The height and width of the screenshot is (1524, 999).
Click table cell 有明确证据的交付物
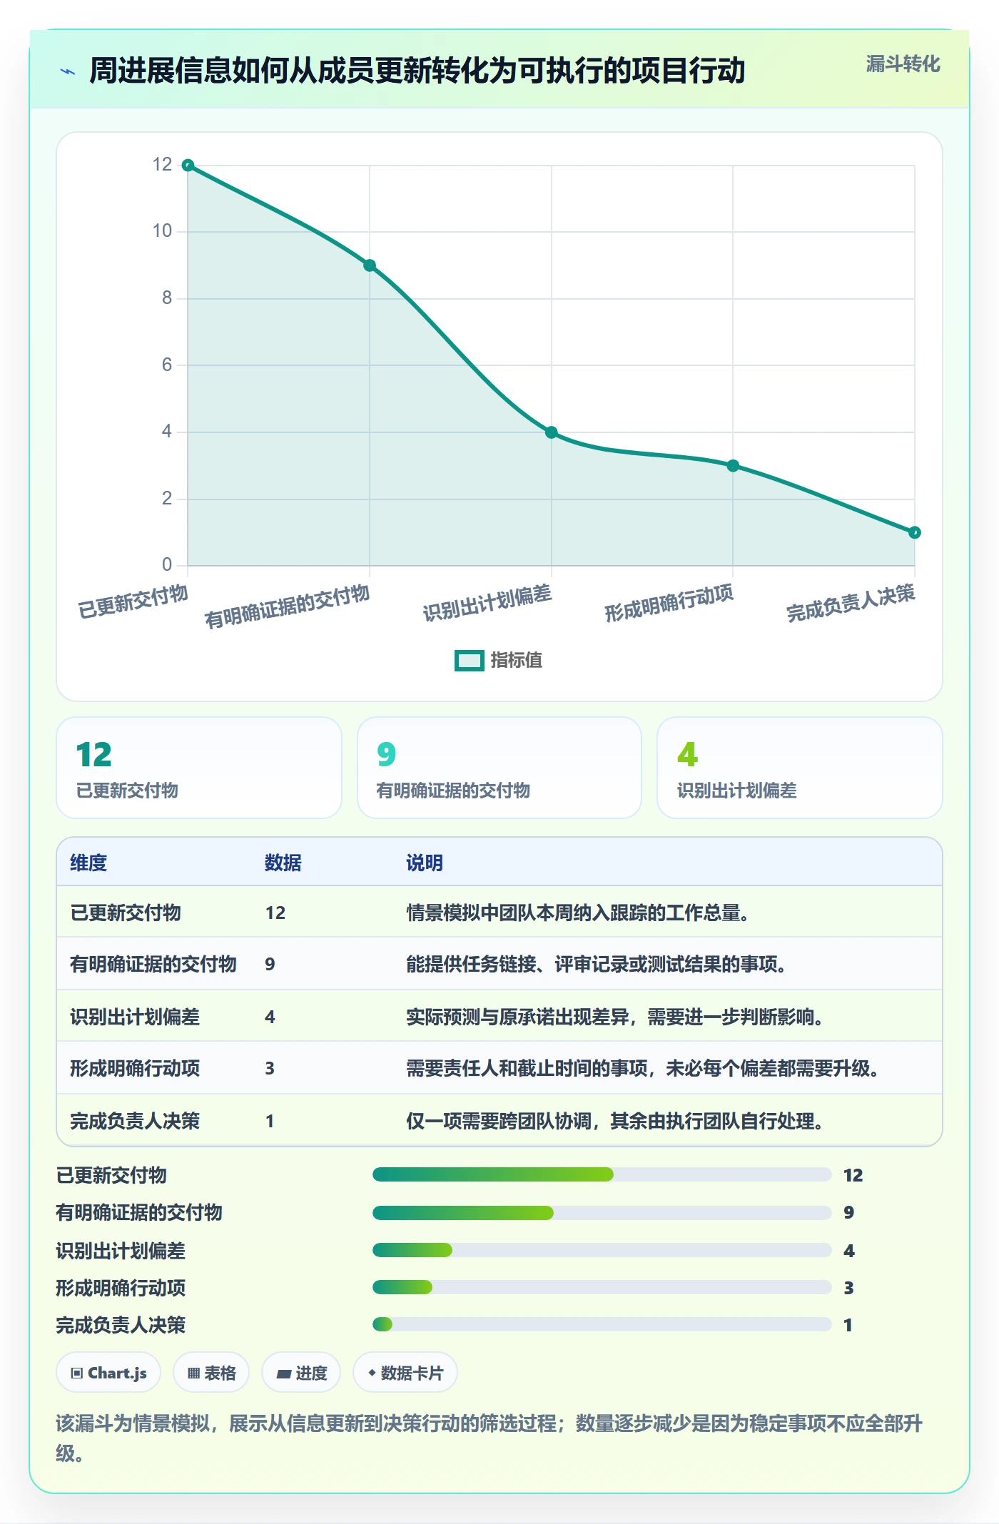point(153,964)
